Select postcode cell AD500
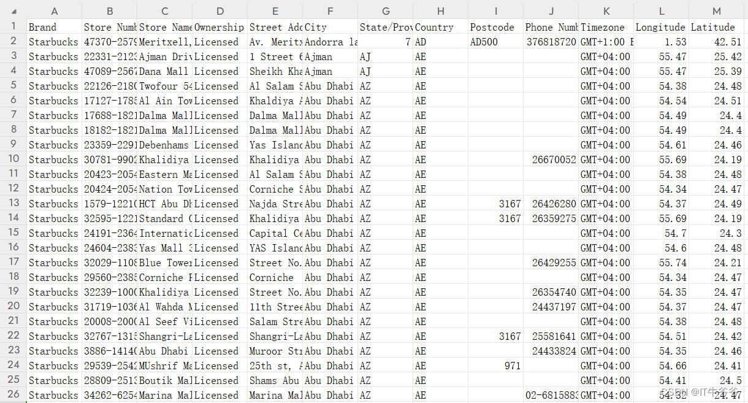748x403 pixels. coord(495,42)
